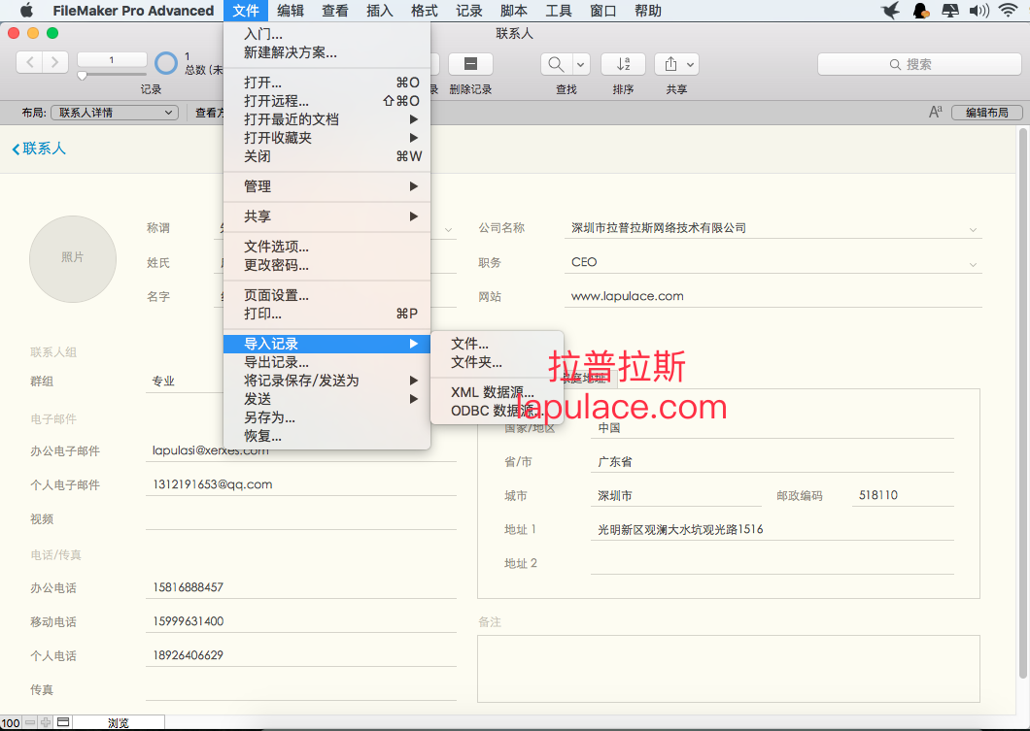The image size is (1030, 731).
Task: Click the text formatting Aa icon
Action: [936, 113]
